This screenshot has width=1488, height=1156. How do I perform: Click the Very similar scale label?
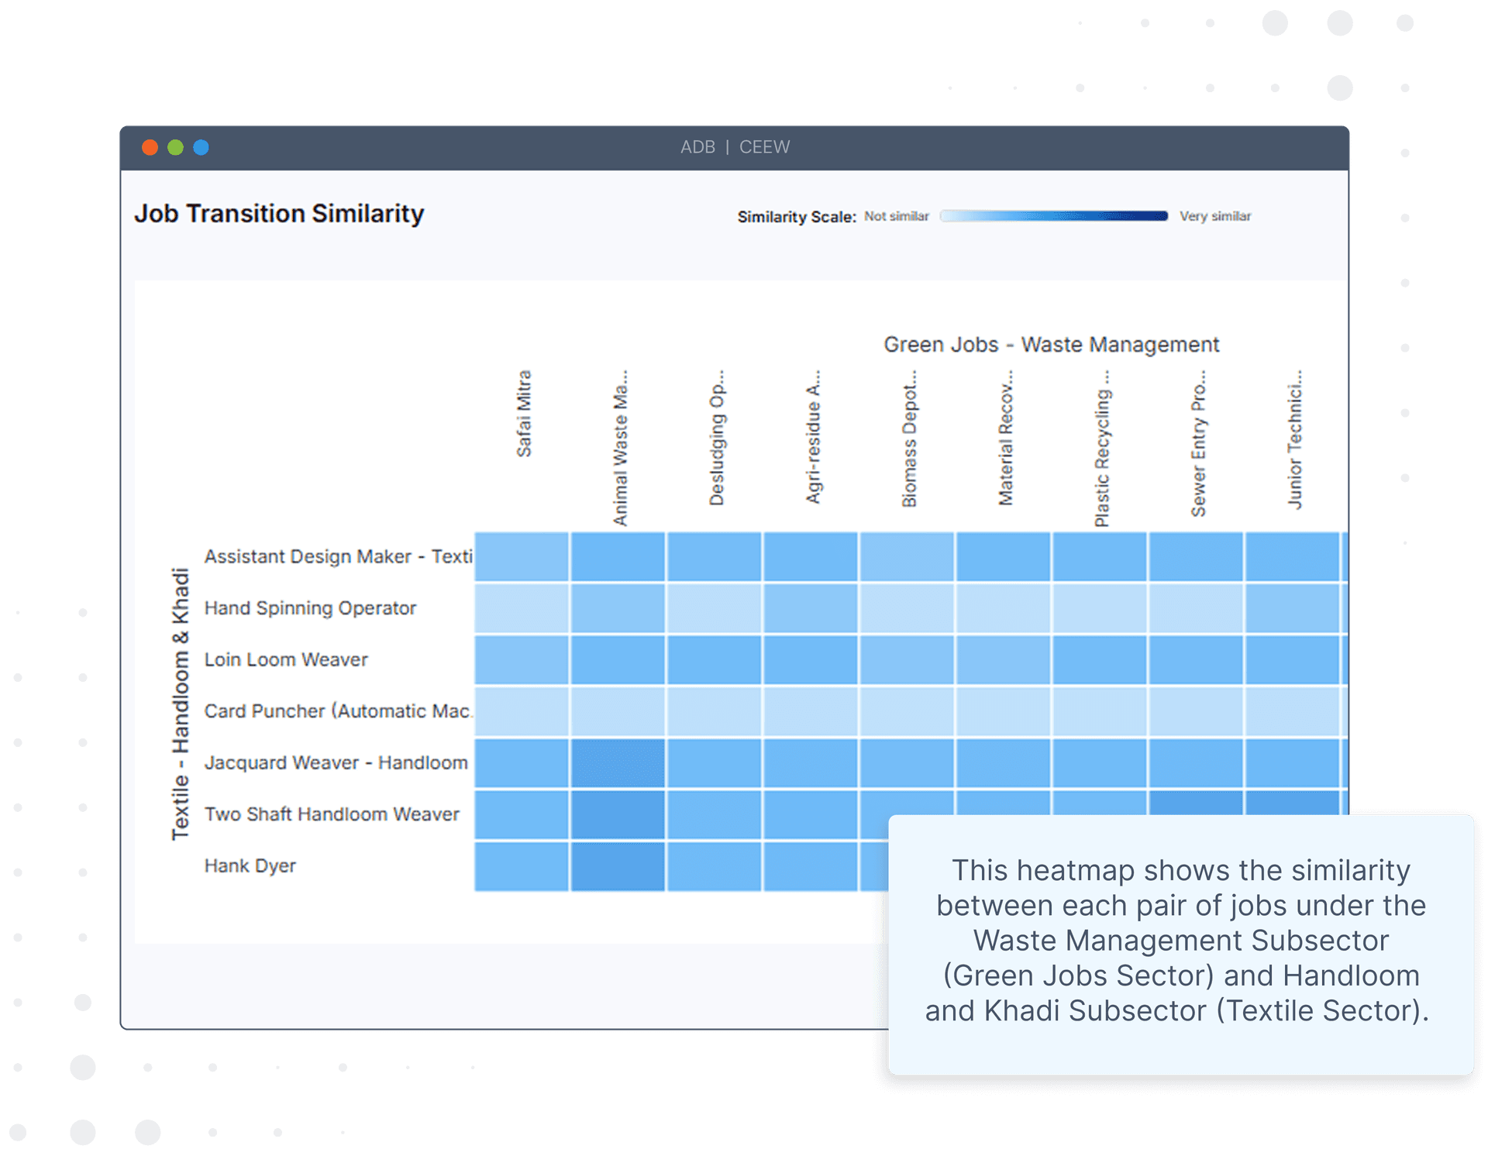pos(1215,216)
